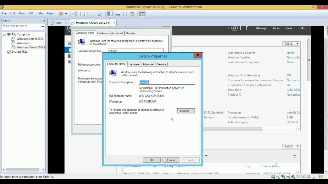
Task: Click the Change... button
Action: [x=186, y=111]
